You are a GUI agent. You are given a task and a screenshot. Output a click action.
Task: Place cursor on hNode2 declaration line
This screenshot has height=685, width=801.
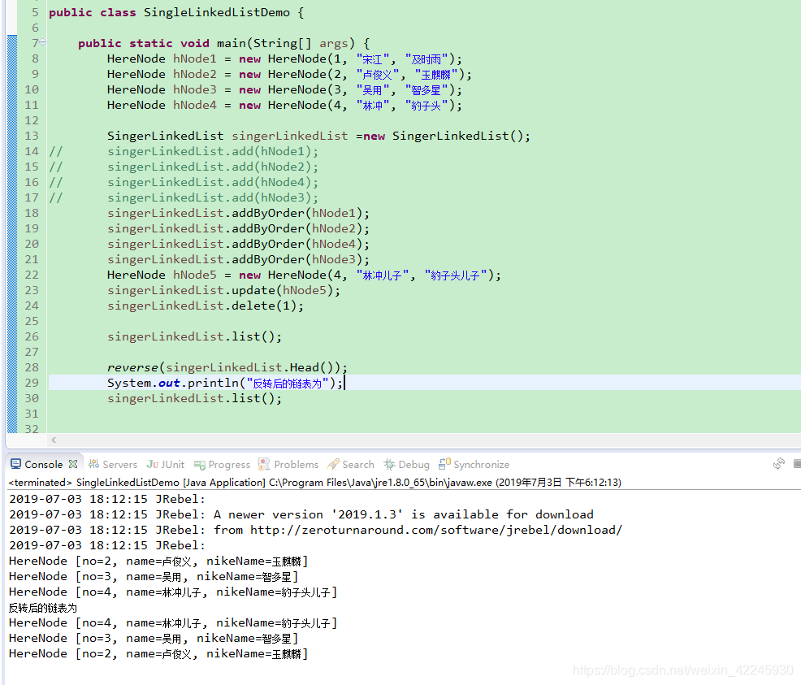click(290, 75)
